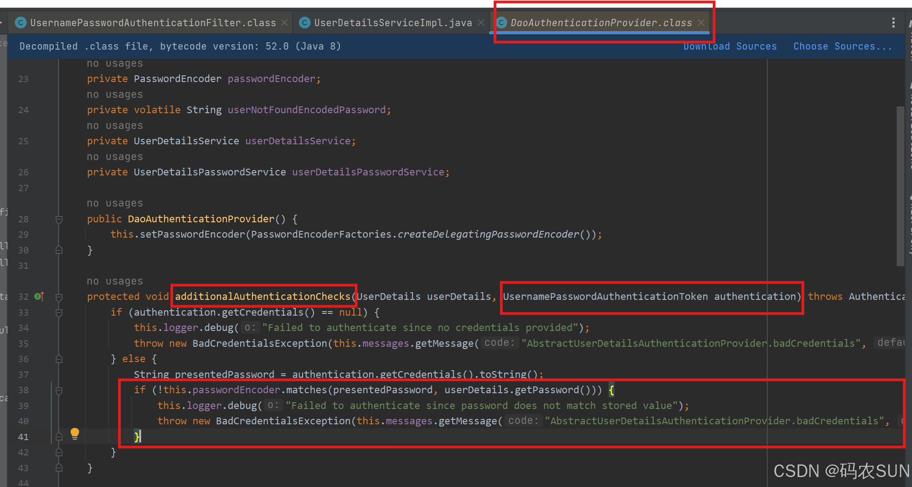
Task: Close DaoAuthenticationProvider.class tab
Action: pyautogui.click(x=701, y=23)
